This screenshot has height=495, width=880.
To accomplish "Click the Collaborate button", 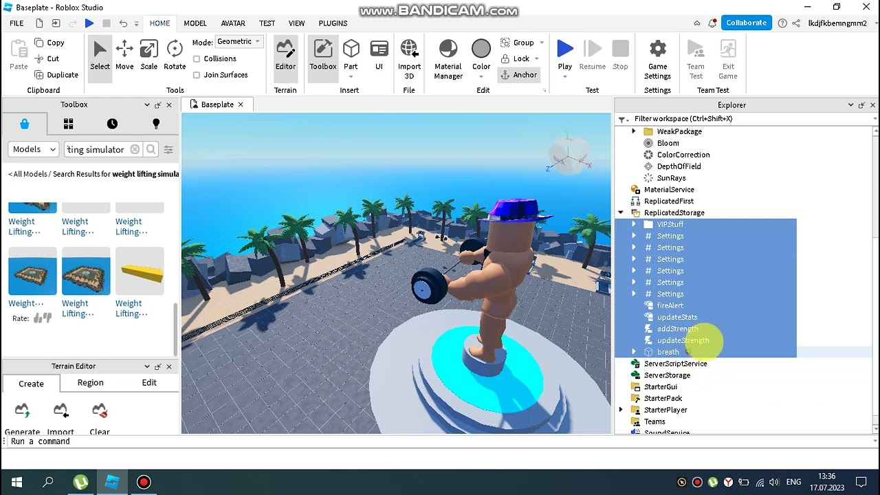I will [x=746, y=23].
